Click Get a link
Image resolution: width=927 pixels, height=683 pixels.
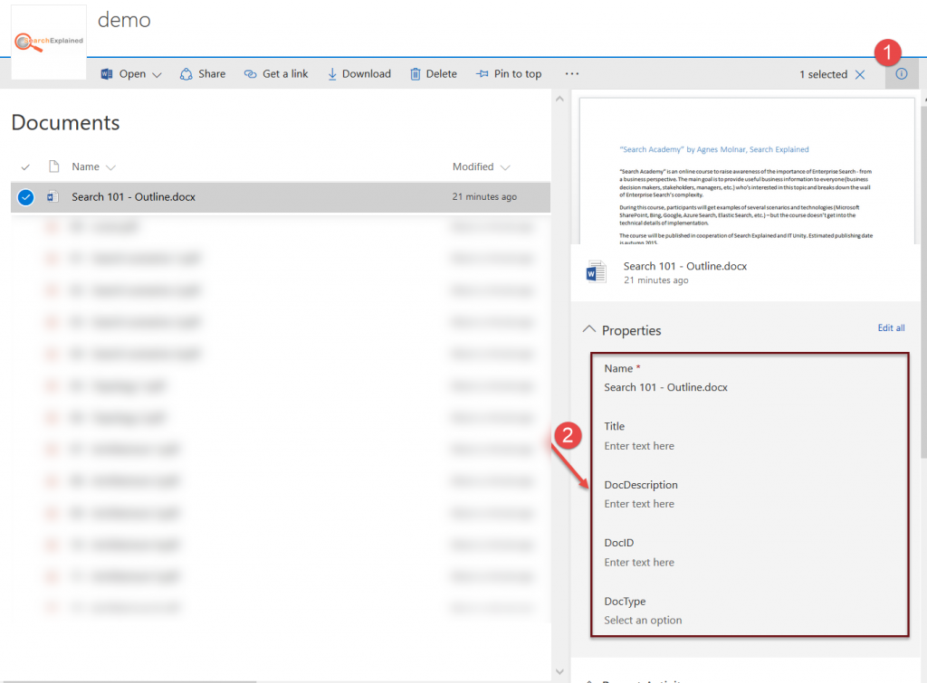coord(276,74)
